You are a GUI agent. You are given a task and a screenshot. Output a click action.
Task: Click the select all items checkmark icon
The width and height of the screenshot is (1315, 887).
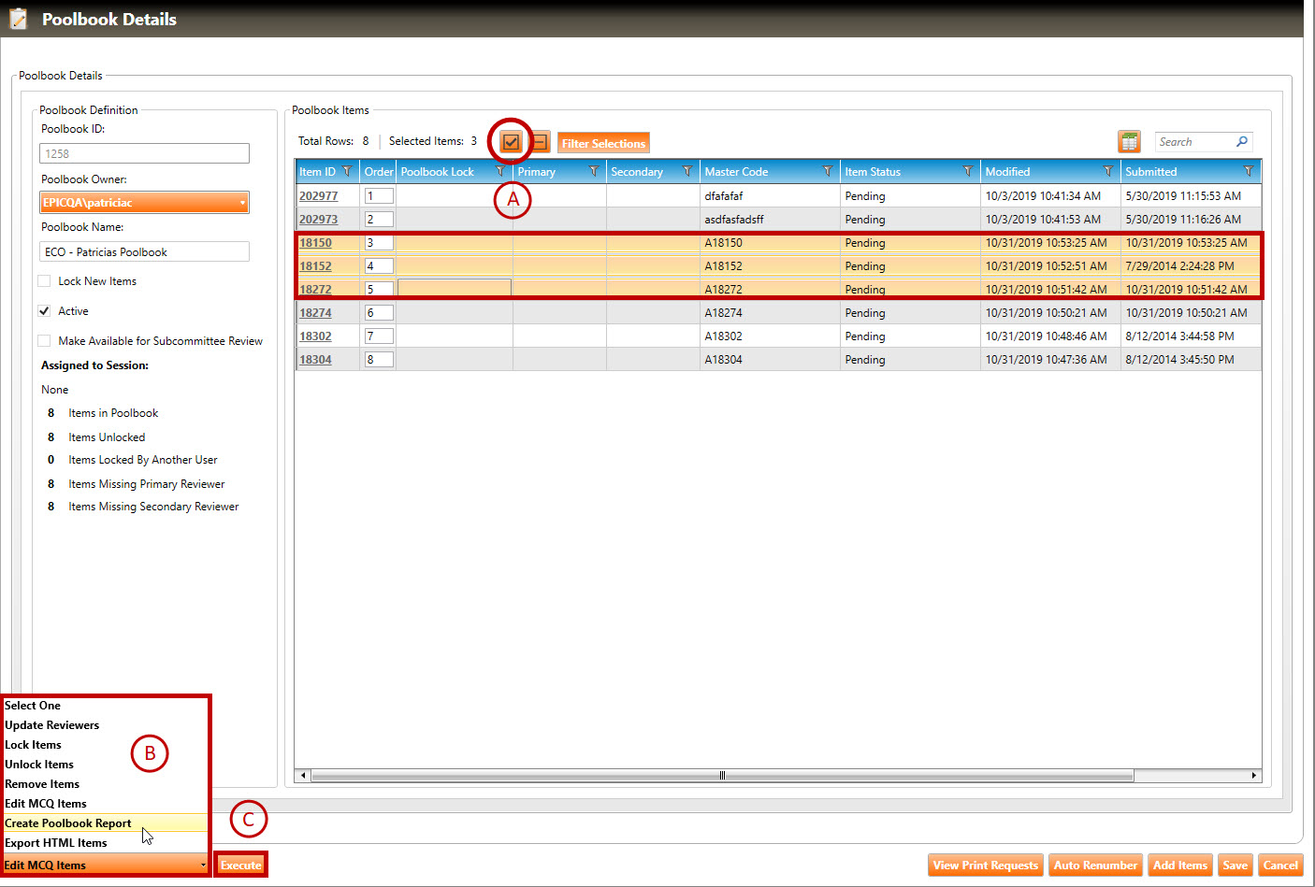tap(511, 142)
